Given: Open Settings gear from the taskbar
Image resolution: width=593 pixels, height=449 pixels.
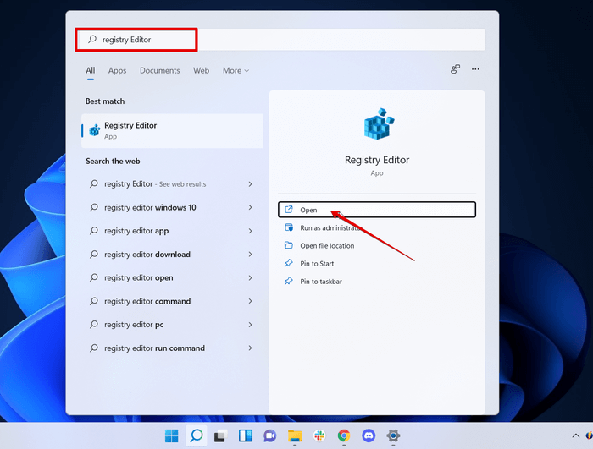Looking at the screenshot, I should [393, 435].
